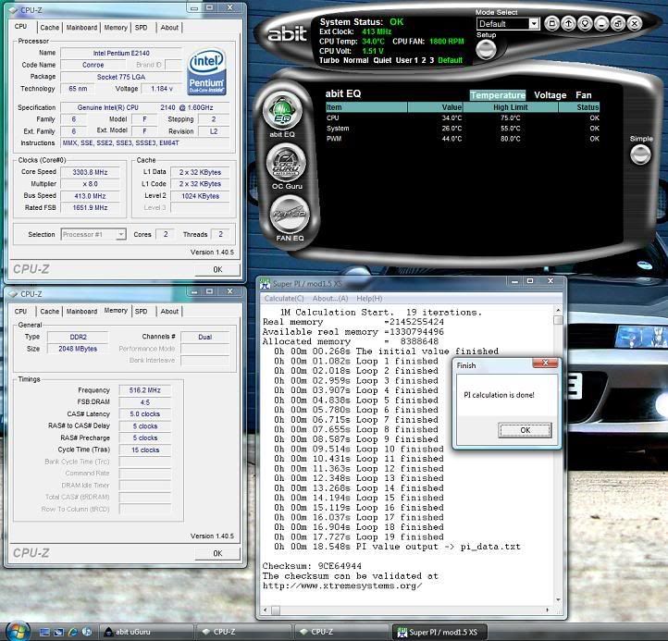Open Mainboard tab in the Processor CPU-Z window
The image size is (668, 641).
(81, 27)
